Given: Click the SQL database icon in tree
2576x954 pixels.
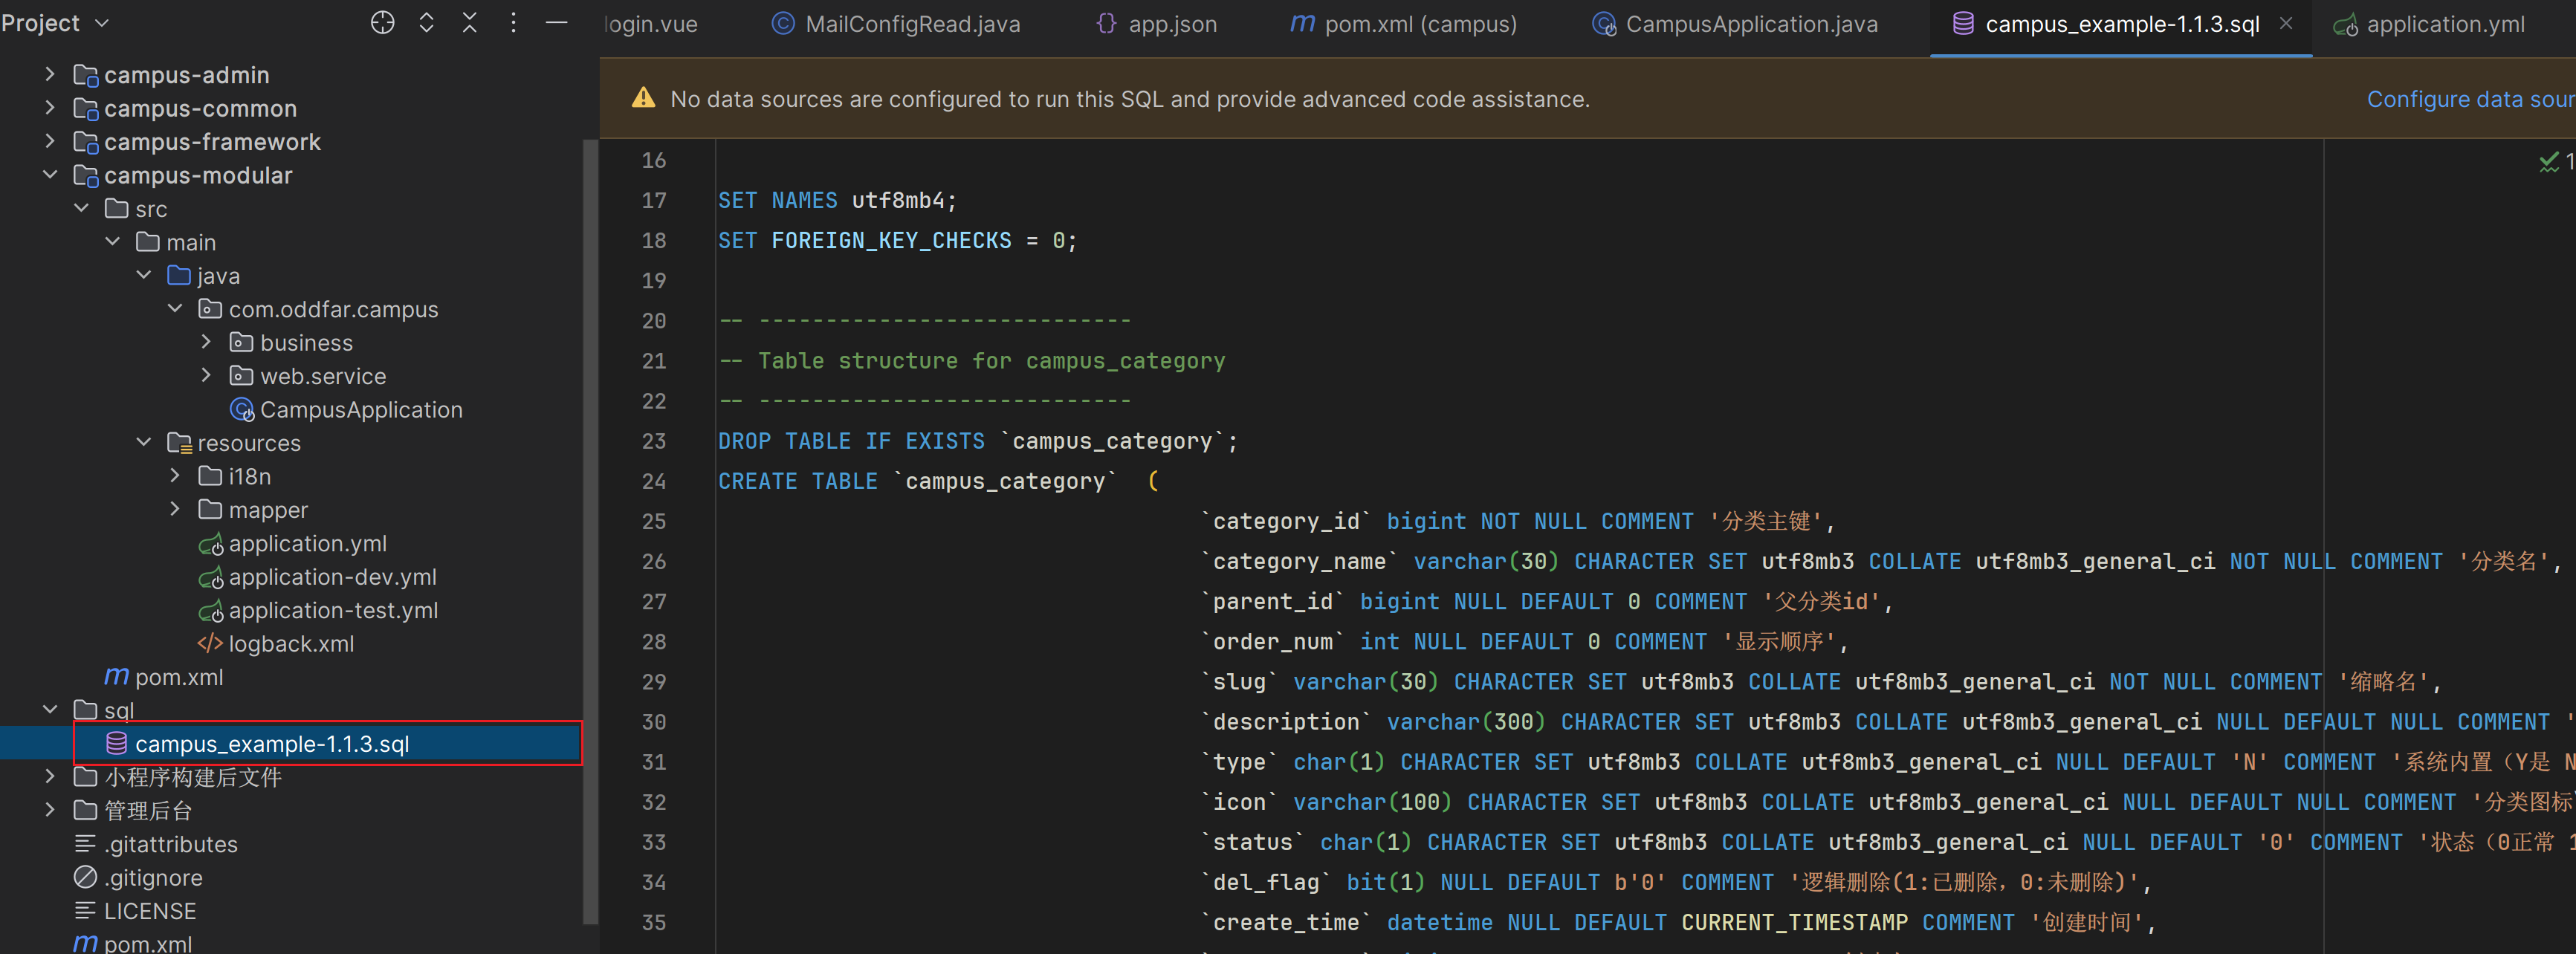Looking at the screenshot, I should [117, 743].
